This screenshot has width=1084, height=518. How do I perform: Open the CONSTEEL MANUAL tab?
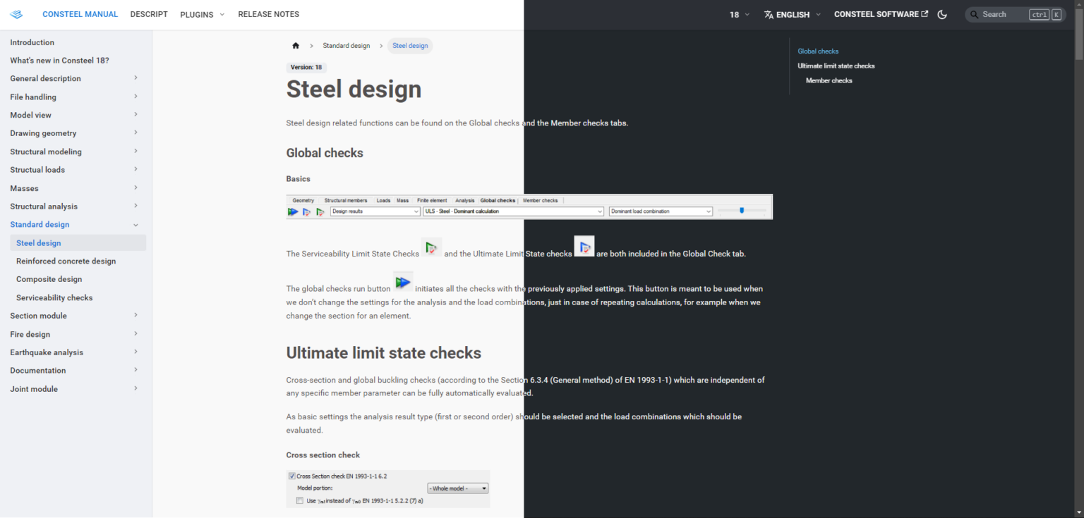click(80, 14)
